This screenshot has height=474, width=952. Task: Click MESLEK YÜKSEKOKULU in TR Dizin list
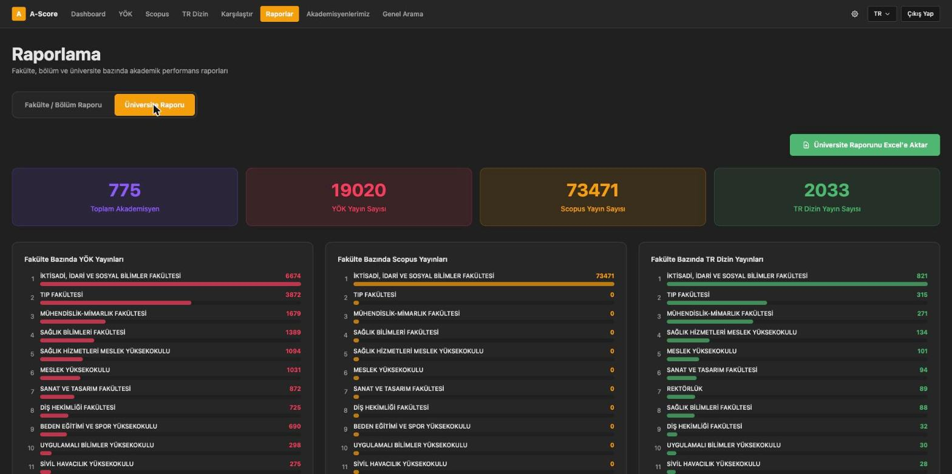[x=701, y=351]
